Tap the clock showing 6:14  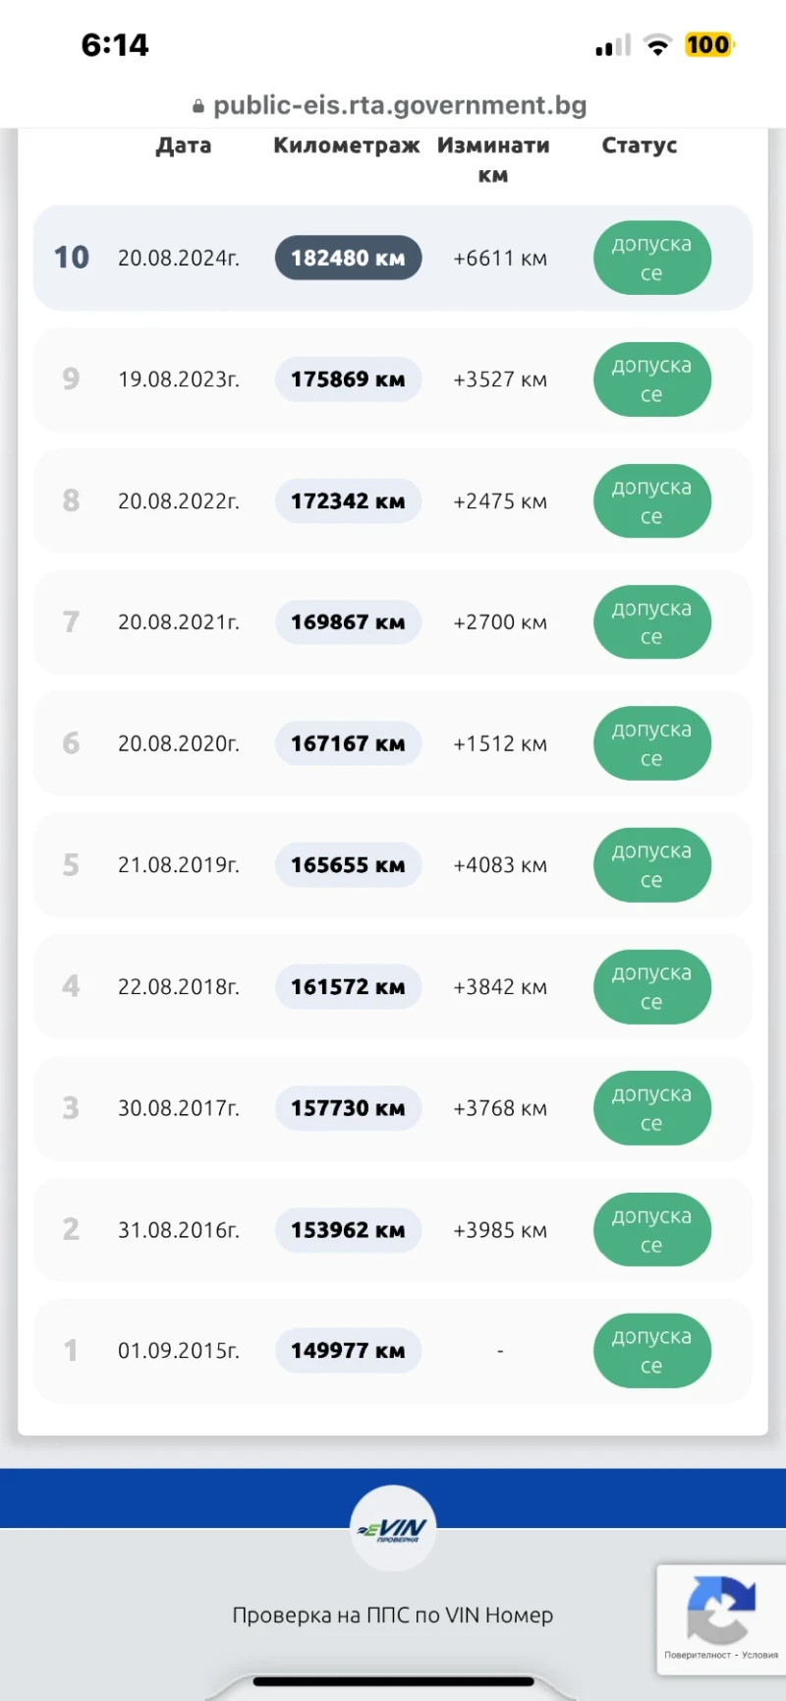tap(115, 45)
